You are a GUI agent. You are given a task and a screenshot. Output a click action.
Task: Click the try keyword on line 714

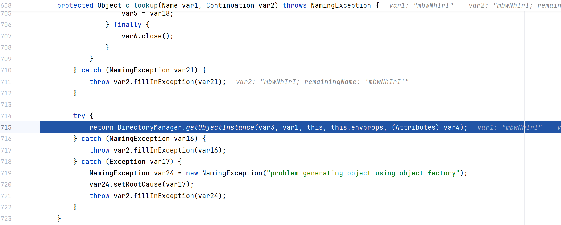coord(79,116)
